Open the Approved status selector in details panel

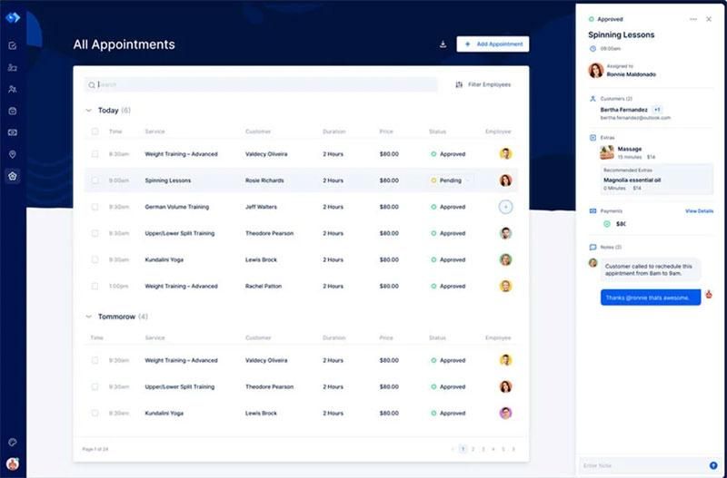[605, 19]
